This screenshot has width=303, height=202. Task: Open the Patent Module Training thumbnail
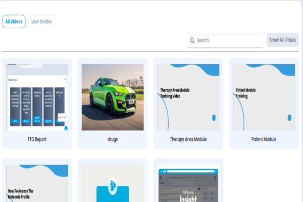(x=264, y=97)
